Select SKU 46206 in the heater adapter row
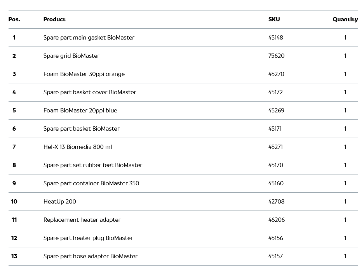This screenshot has width=364, height=271. coord(276,220)
